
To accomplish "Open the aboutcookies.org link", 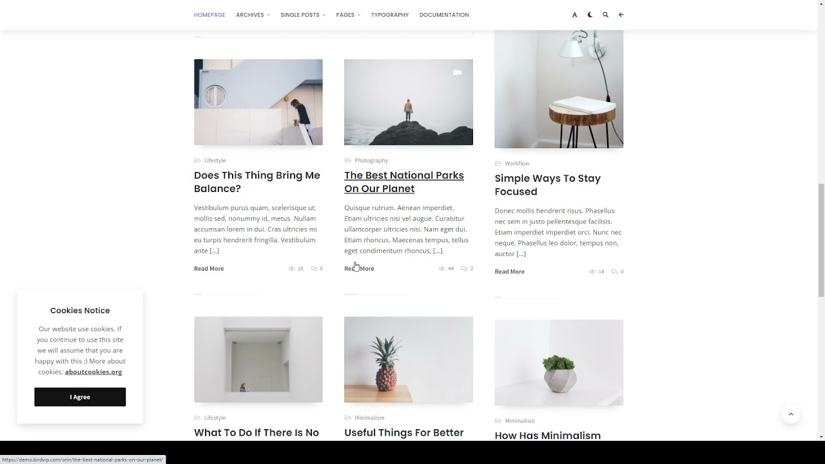I will coord(93,372).
